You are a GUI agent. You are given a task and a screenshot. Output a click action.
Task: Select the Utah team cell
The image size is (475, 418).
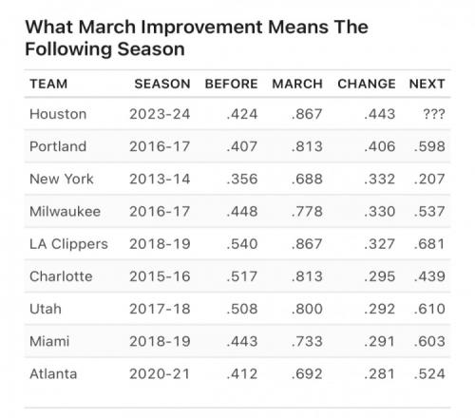tap(46, 309)
